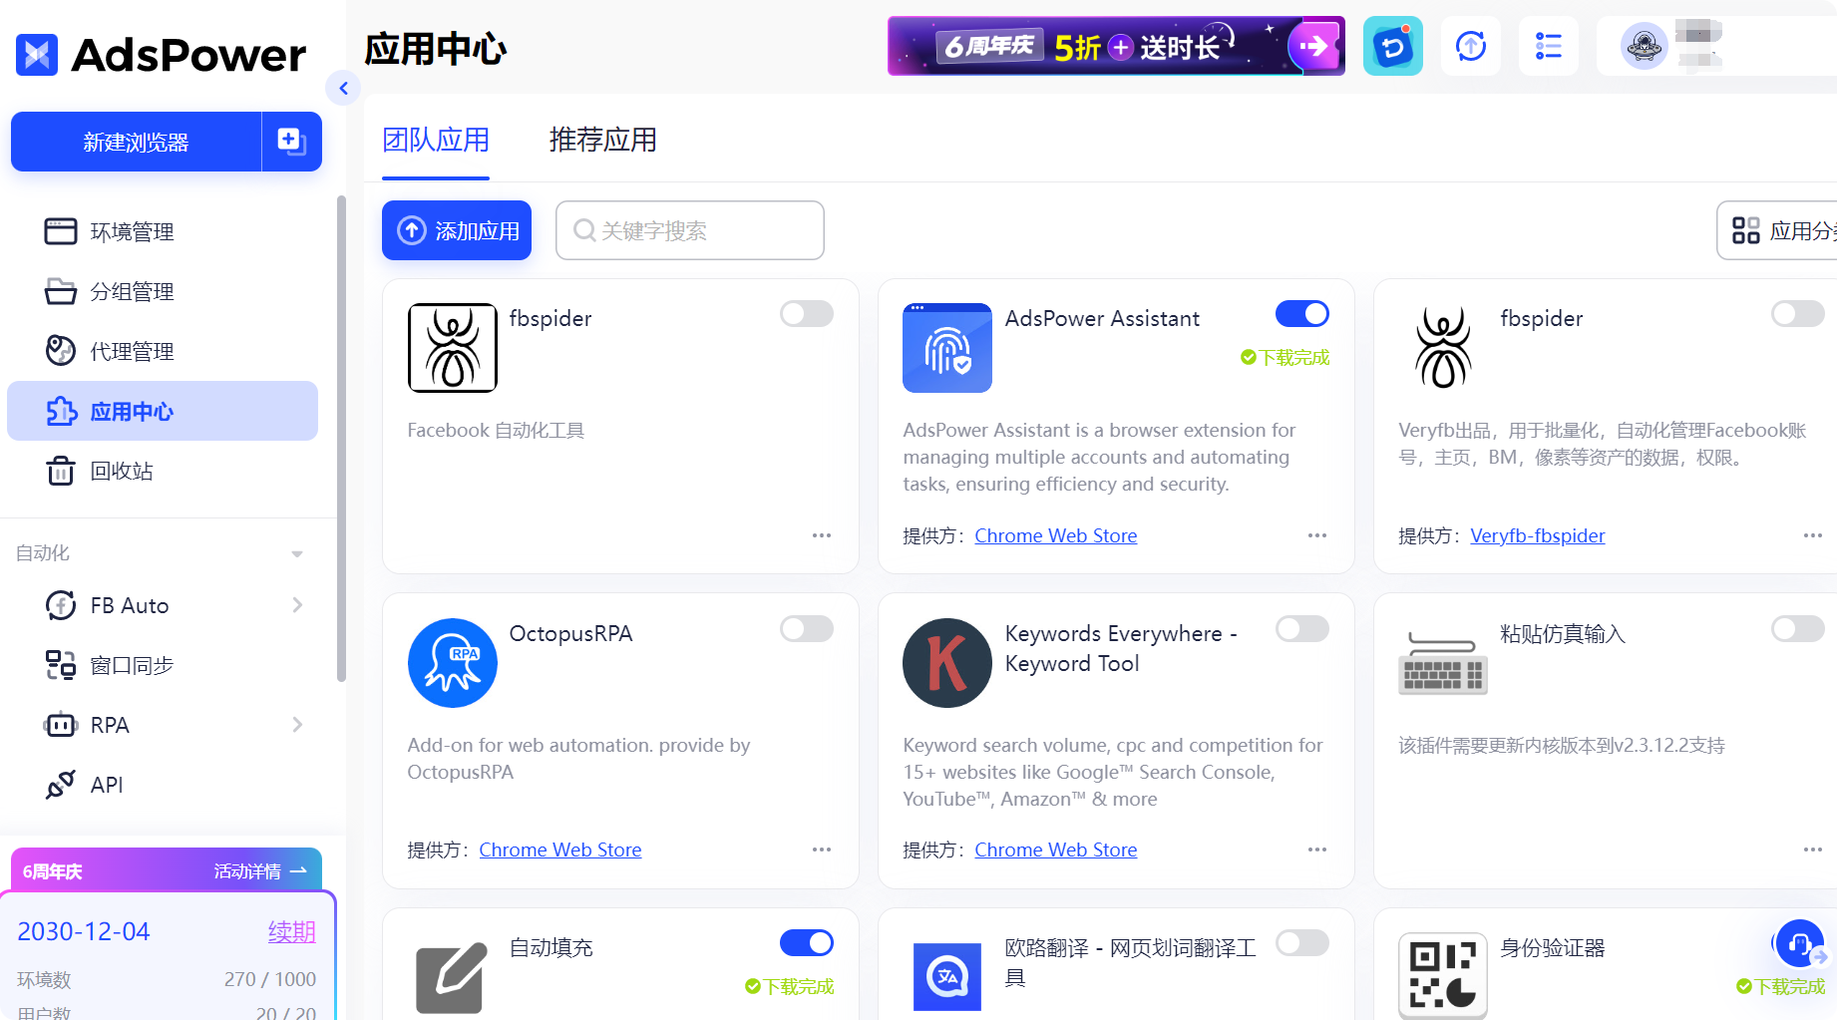1837x1020 pixels.
Task: Click 活动详情 on the anniversary banner
Action: click(x=260, y=871)
